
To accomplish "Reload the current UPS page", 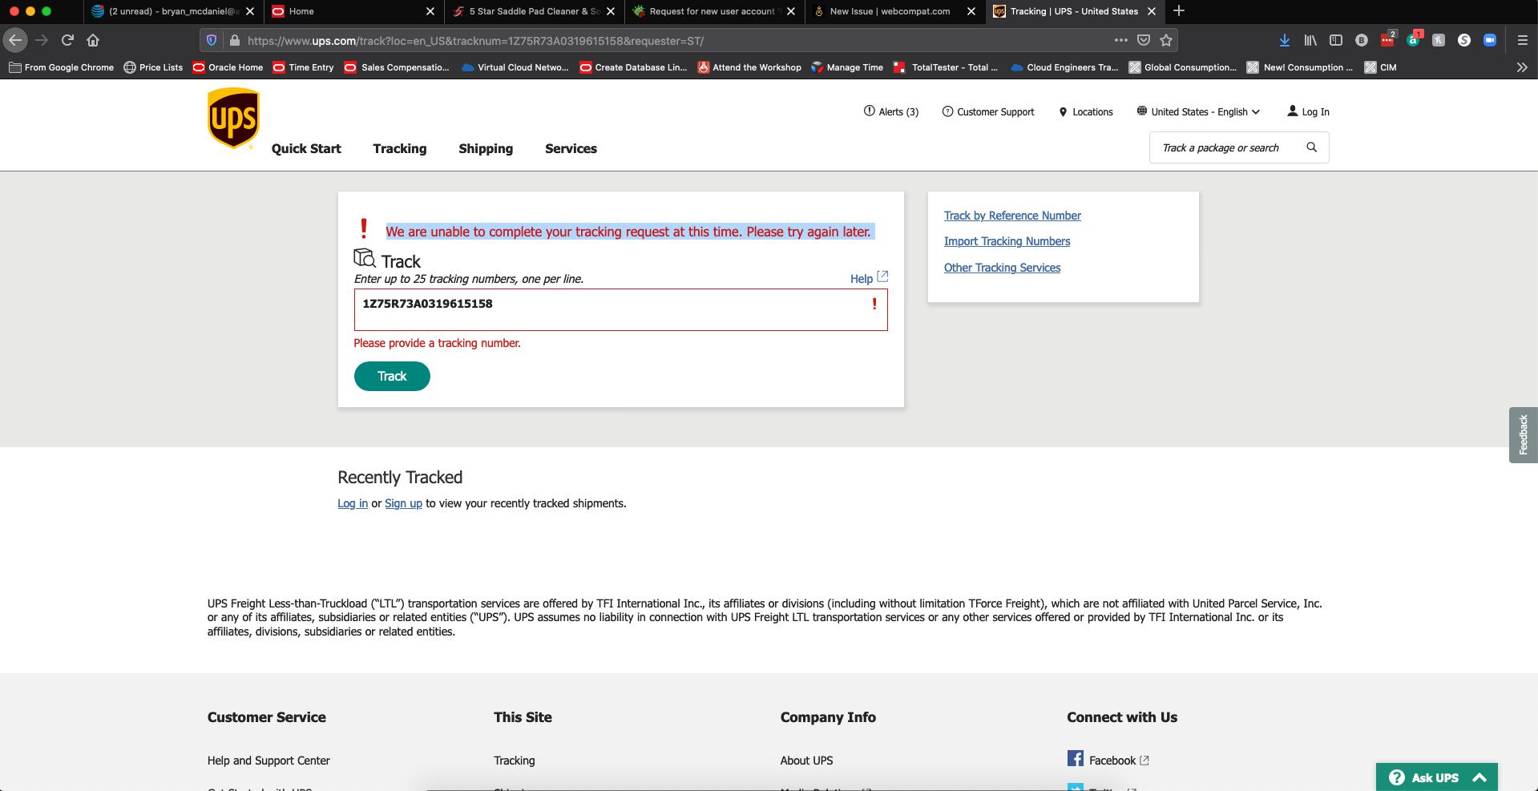I will coord(67,40).
